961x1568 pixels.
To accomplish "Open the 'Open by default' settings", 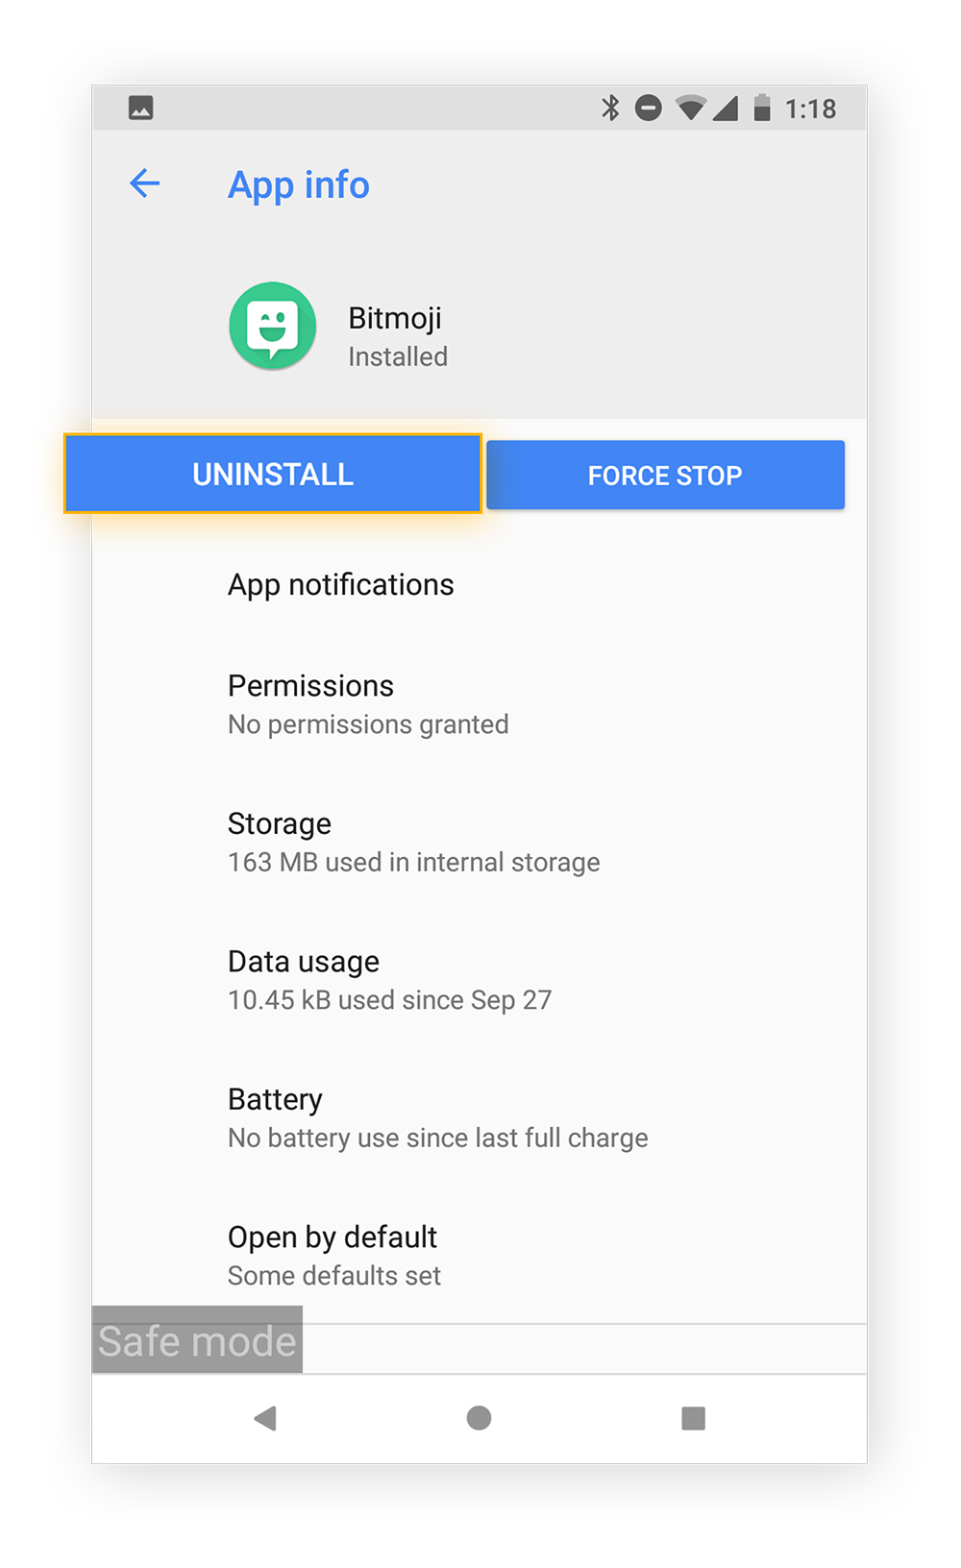I will click(x=333, y=1256).
